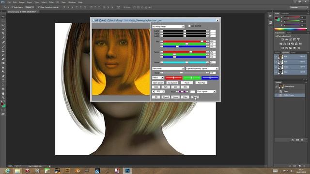Toggle visibility of Blue channel
310x174 pixels.
pos(276,72)
